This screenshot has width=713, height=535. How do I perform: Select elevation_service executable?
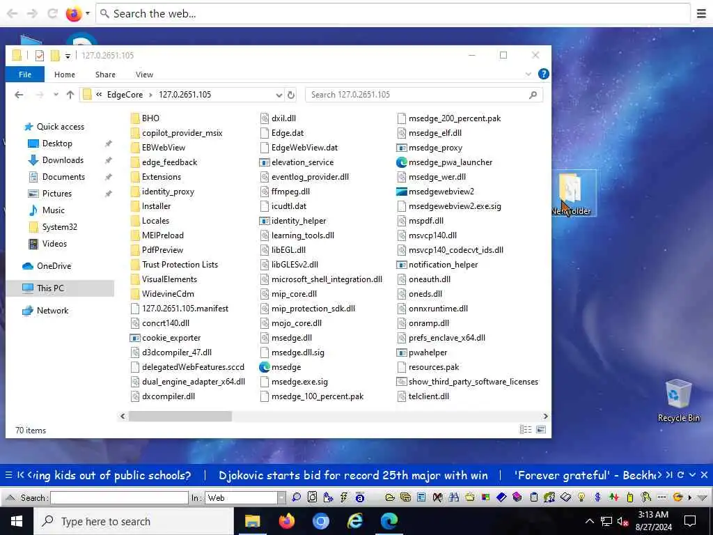pyautogui.click(x=296, y=162)
